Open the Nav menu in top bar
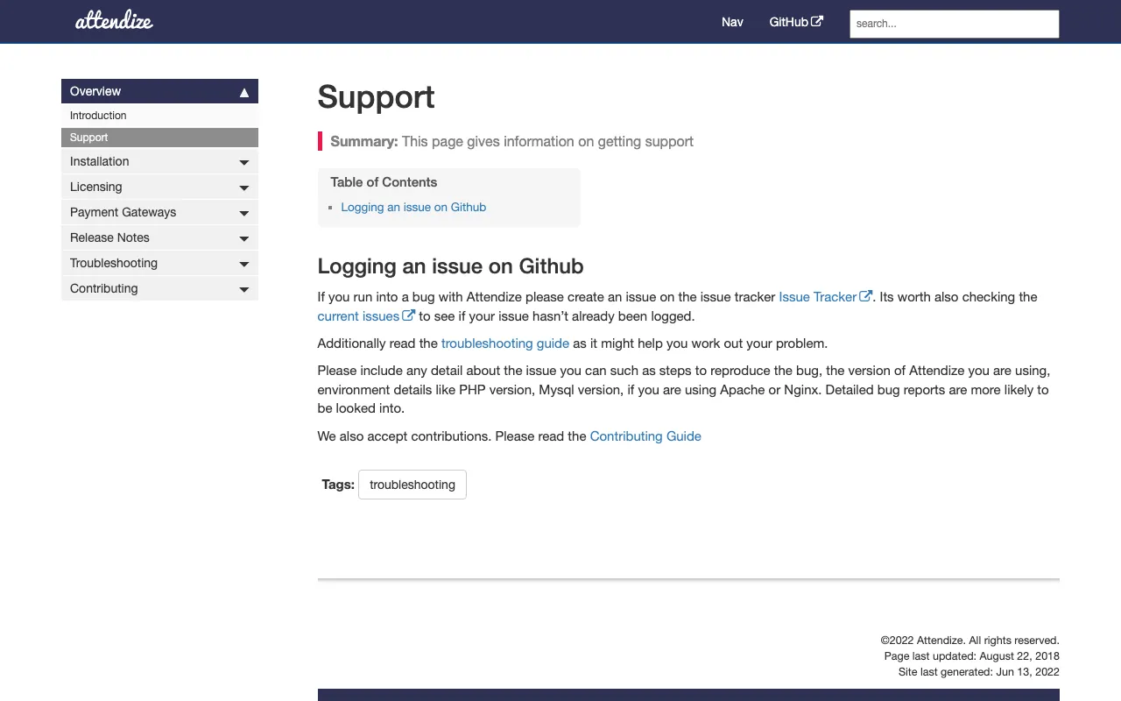Screen dimensions: 1121x701 (732, 22)
